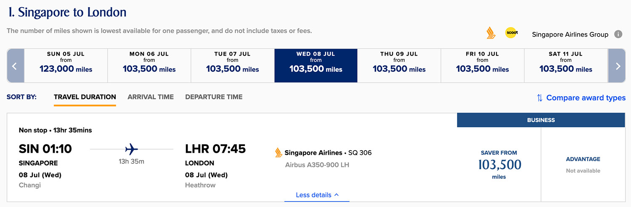Click the compare arrows icon

tap(539, 98)
